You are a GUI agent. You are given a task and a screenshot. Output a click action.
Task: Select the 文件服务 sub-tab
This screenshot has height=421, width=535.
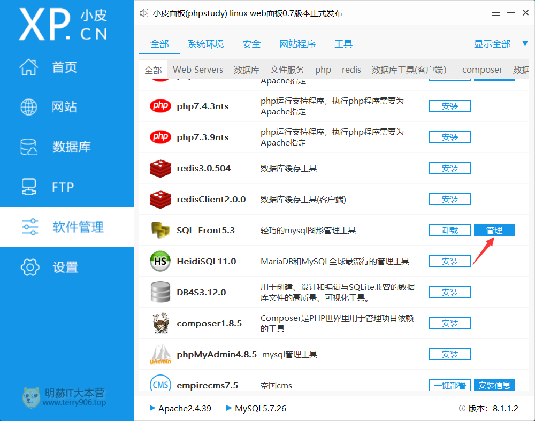coord(287,70)
